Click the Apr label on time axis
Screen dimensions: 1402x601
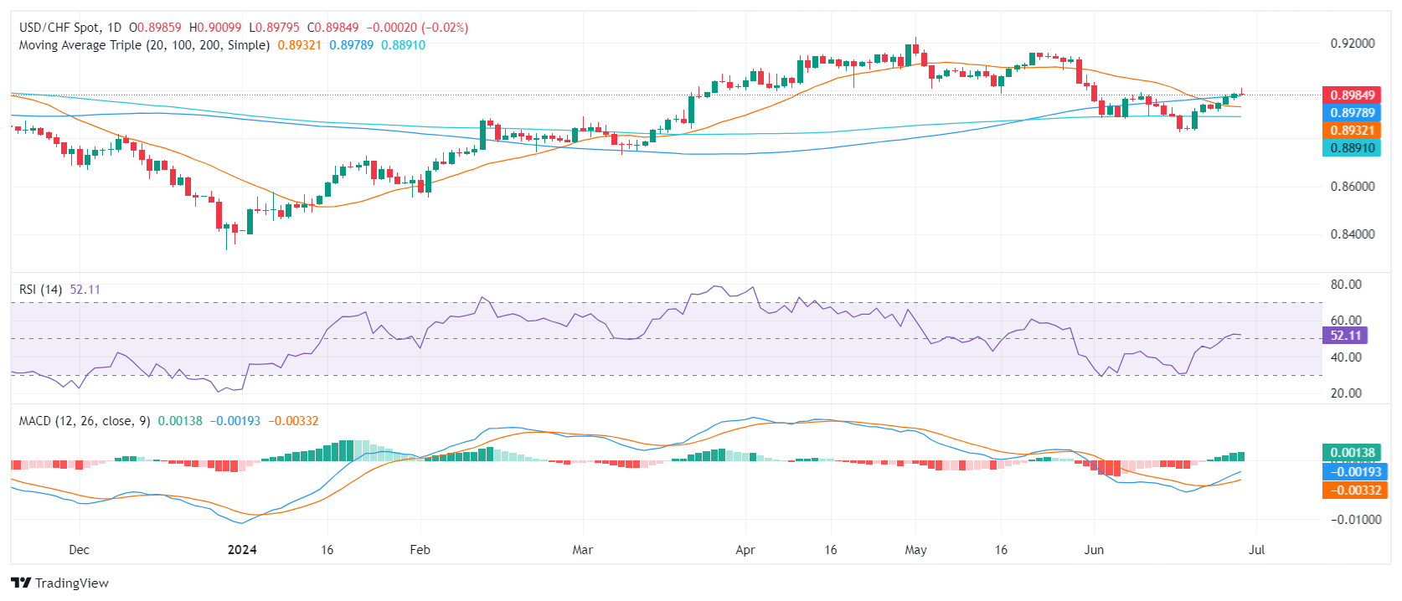coord(745,550)
